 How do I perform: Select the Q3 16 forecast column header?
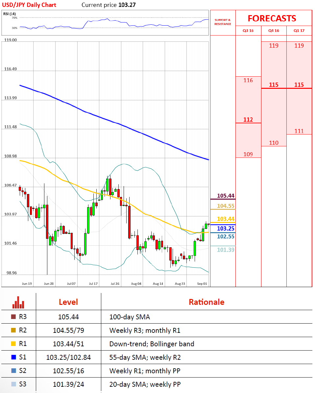pyautogui.click(x=248, y=31)
